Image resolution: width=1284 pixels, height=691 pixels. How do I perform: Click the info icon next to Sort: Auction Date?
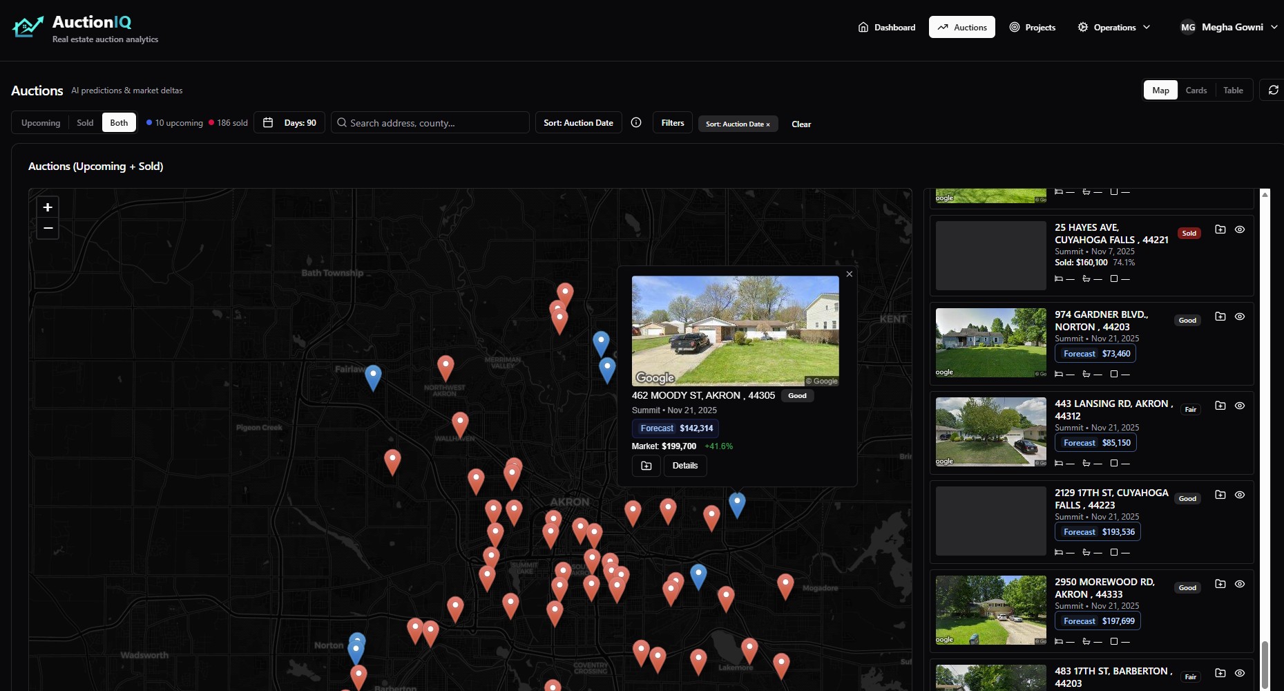click(636, 122)
